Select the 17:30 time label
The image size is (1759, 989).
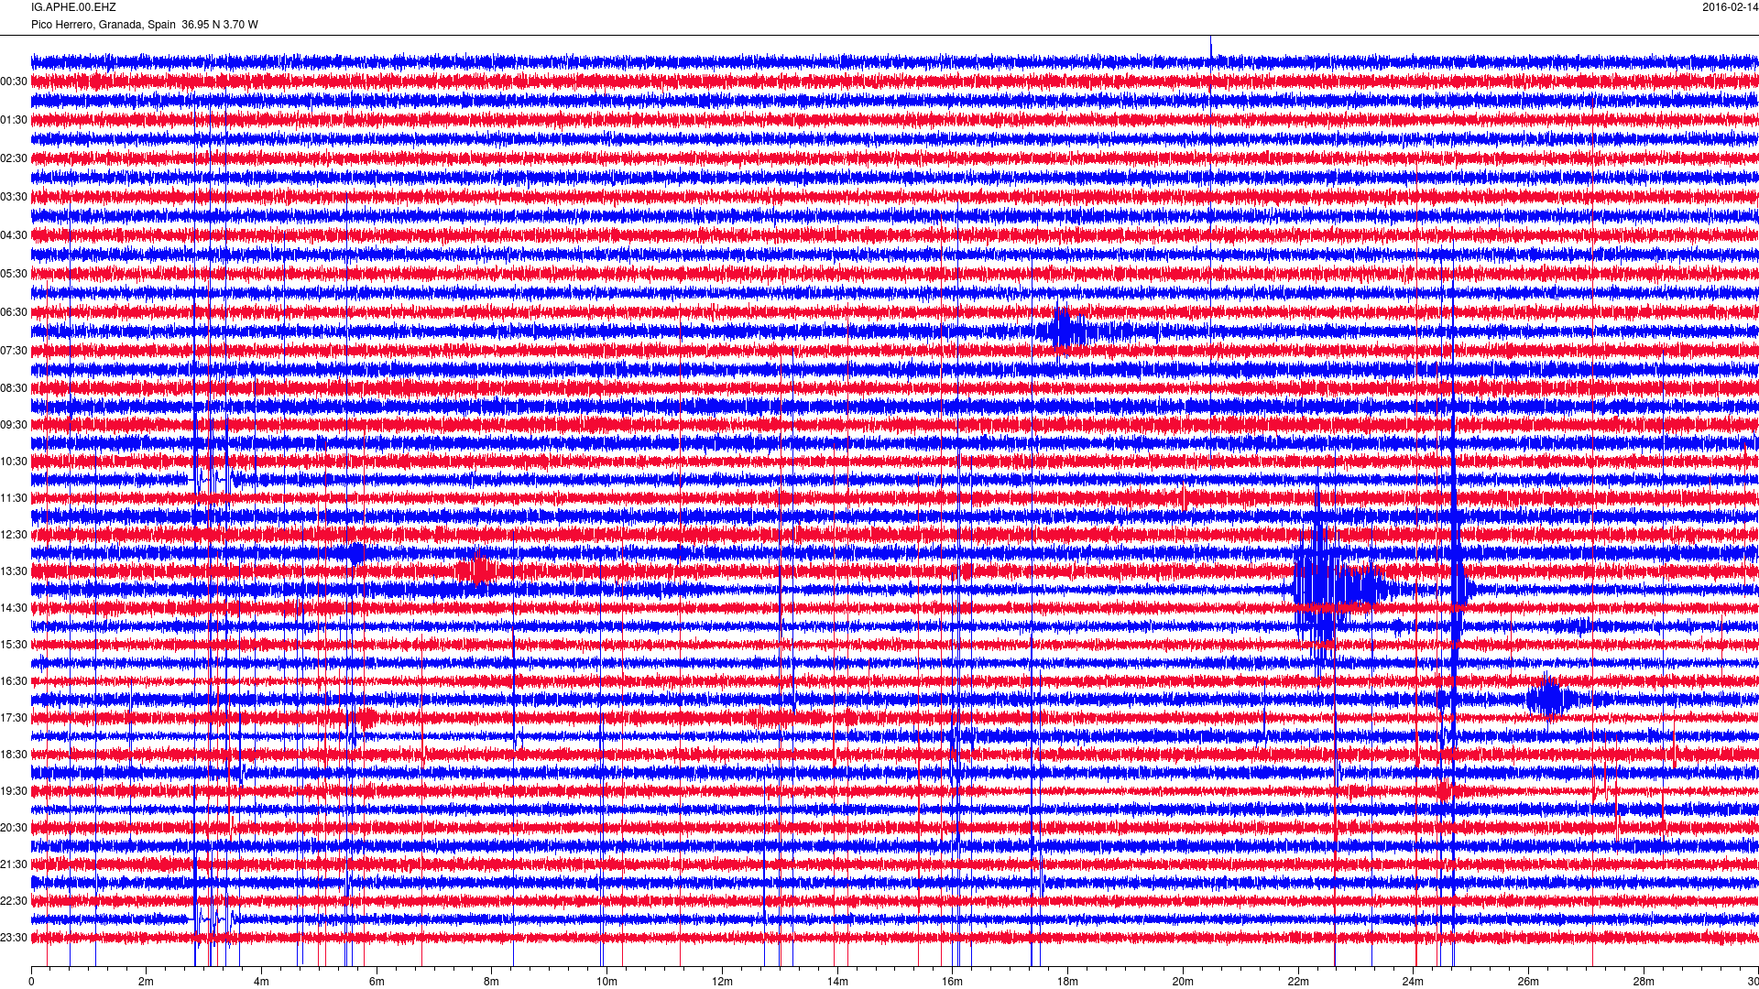tap(14, 718)
